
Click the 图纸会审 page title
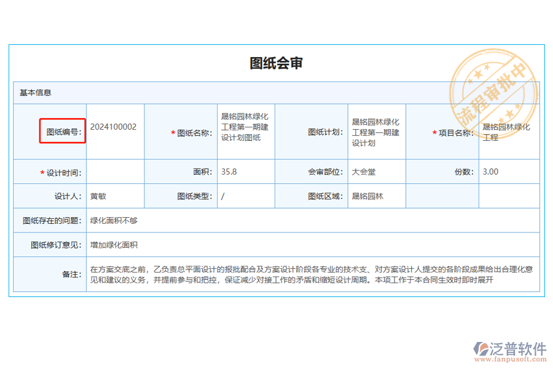click(x=276, y=61)
